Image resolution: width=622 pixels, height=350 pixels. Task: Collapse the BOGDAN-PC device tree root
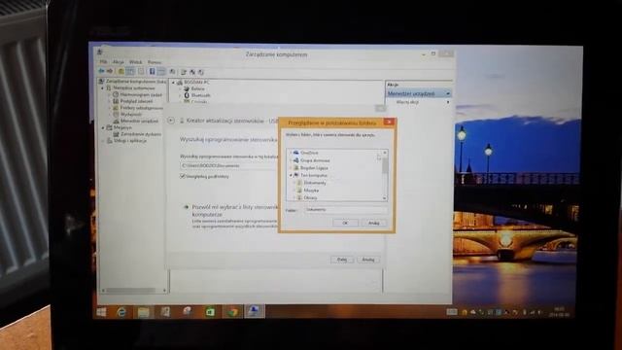(173, 83)
